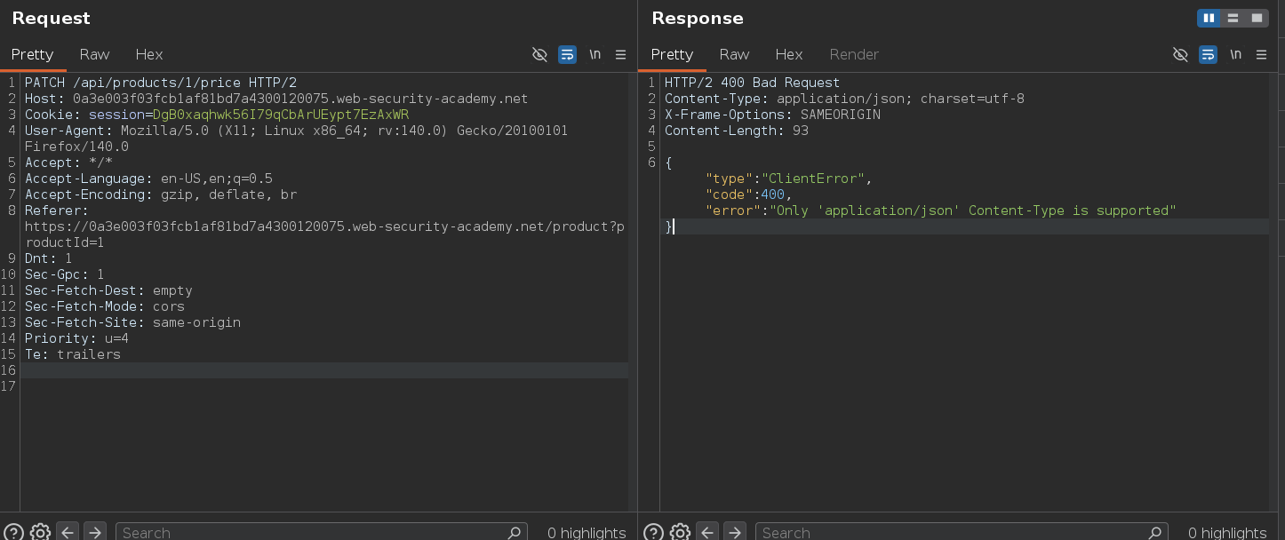Go to previous match in Response search

pyautogui.click(x=707, y=532)
